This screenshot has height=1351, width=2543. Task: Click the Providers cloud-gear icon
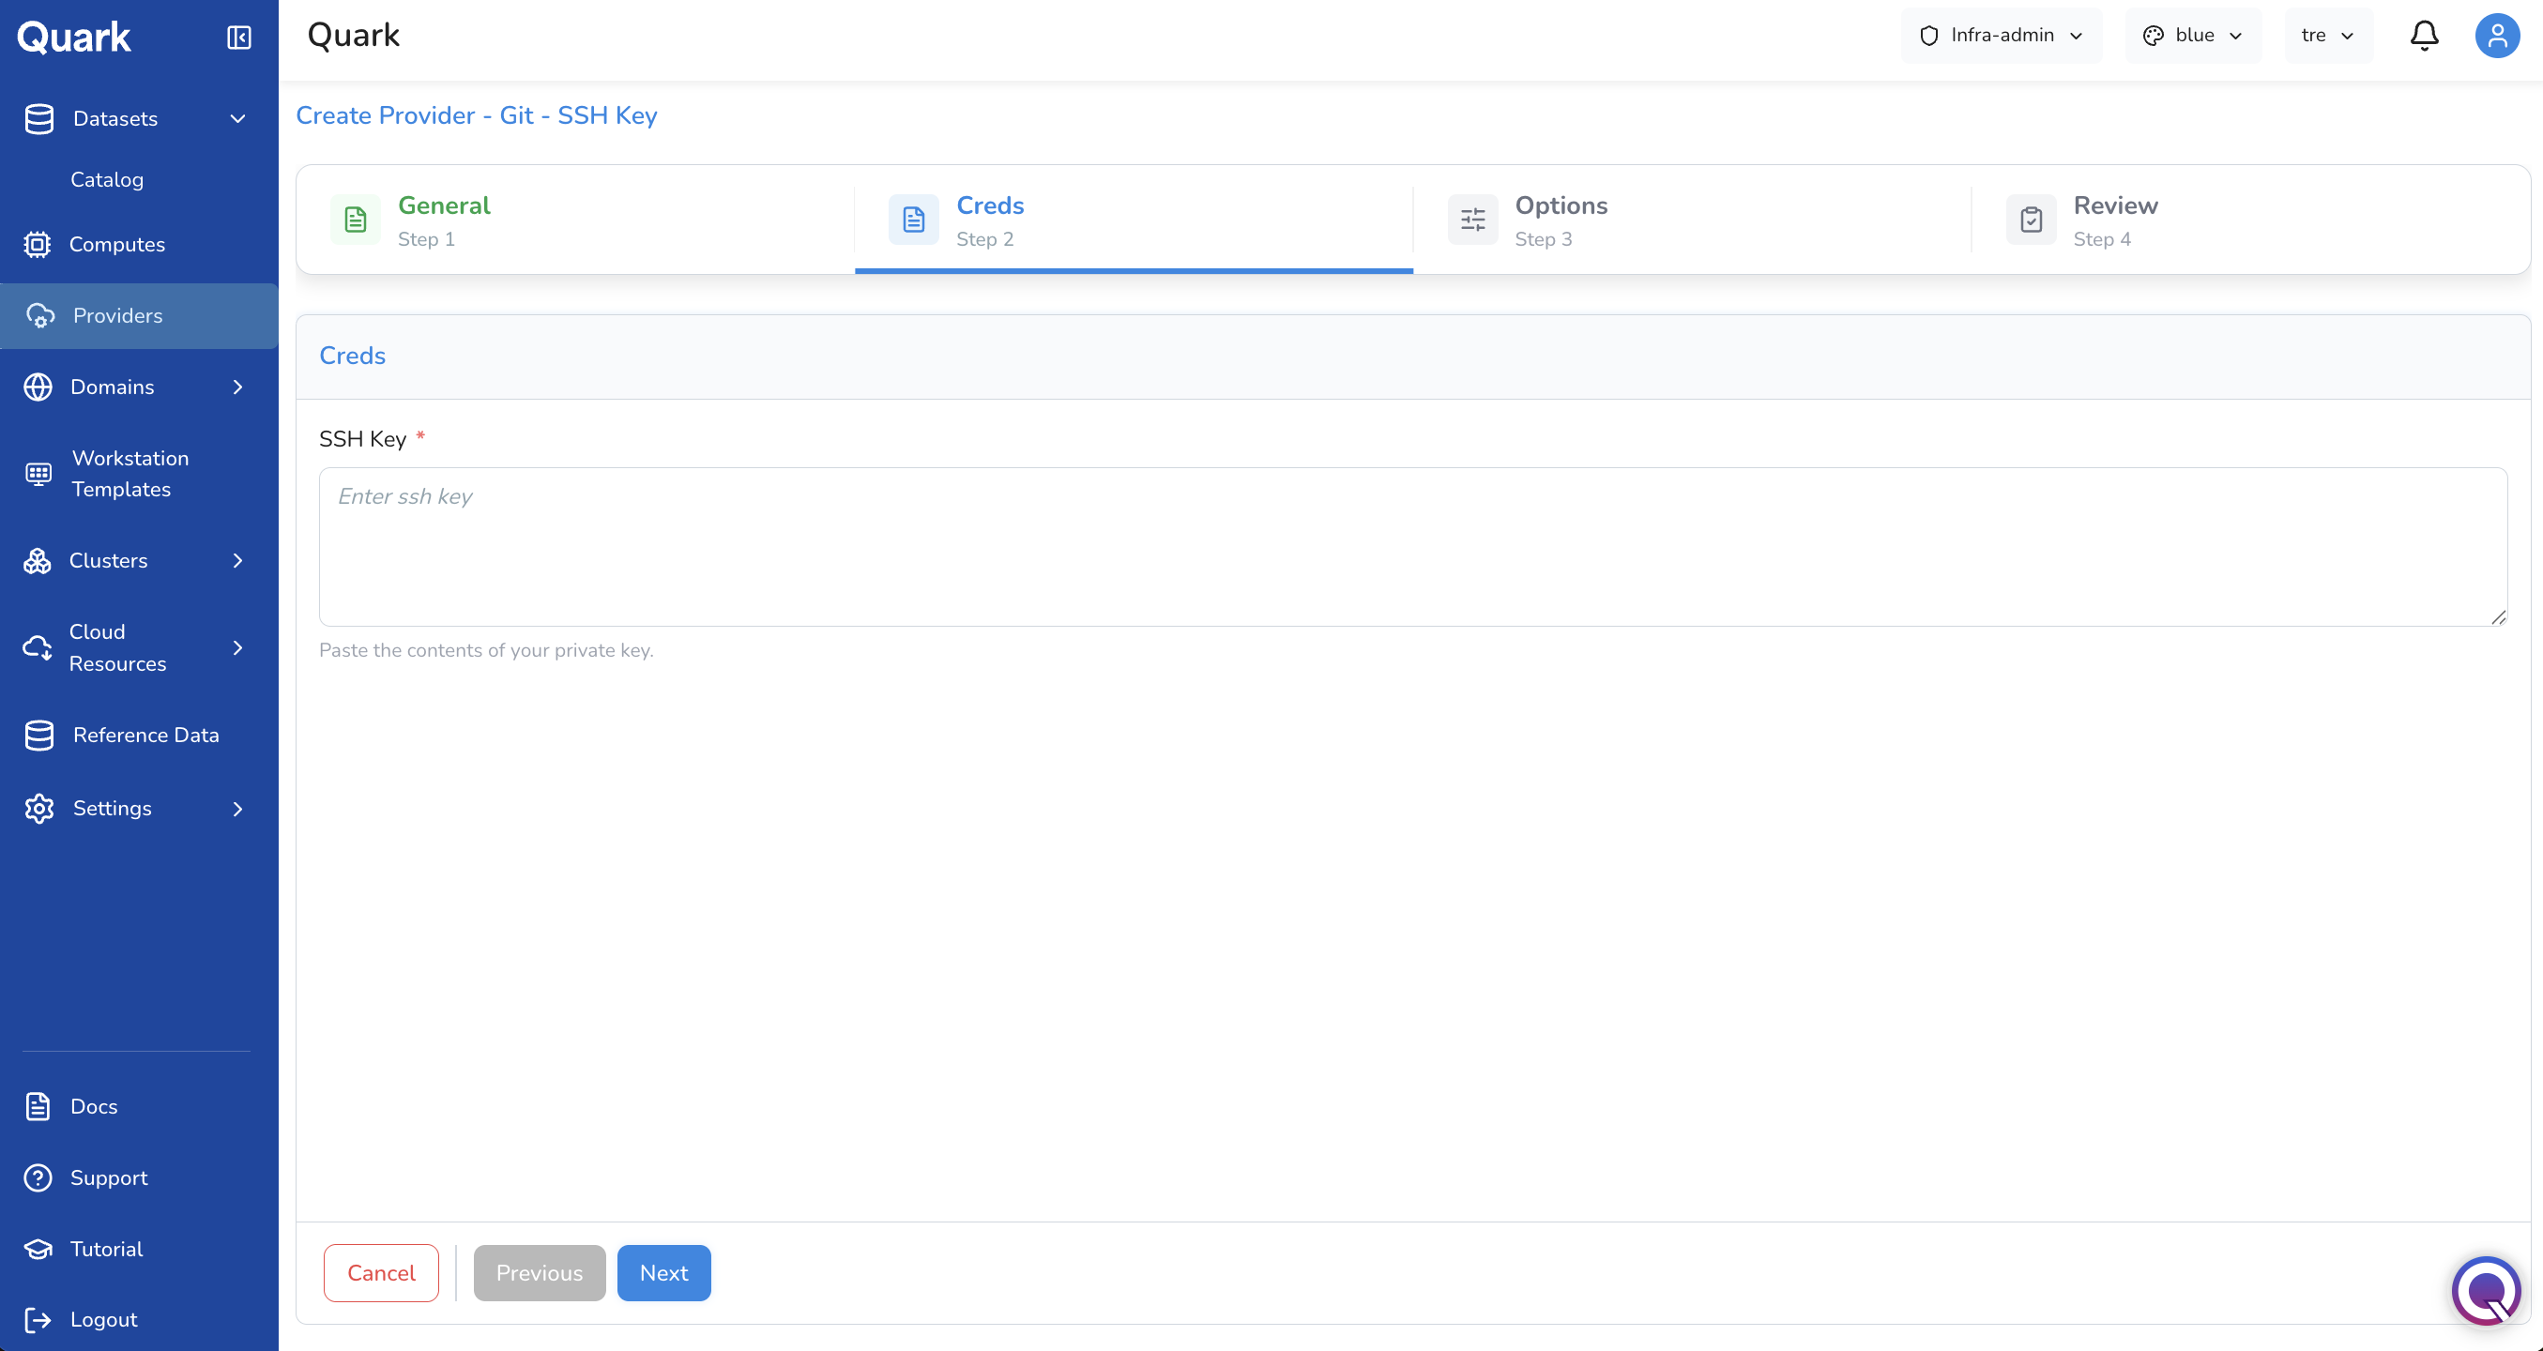coord(39,316)
